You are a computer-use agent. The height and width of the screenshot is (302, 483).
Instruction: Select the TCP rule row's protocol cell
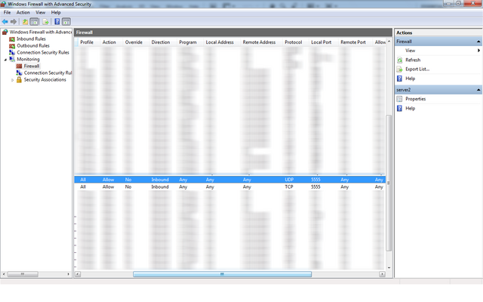pyautogui.click(x=289, y=187)
